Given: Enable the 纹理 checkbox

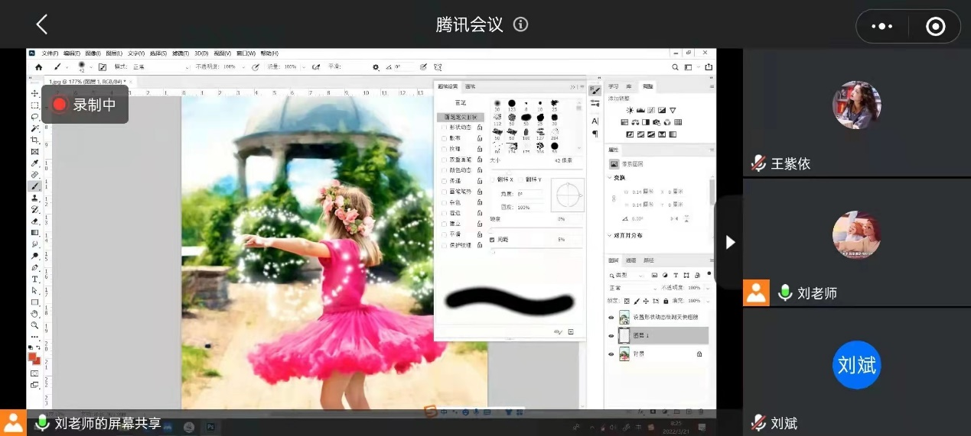Looking at the screenshot, I should pos(445,149).
